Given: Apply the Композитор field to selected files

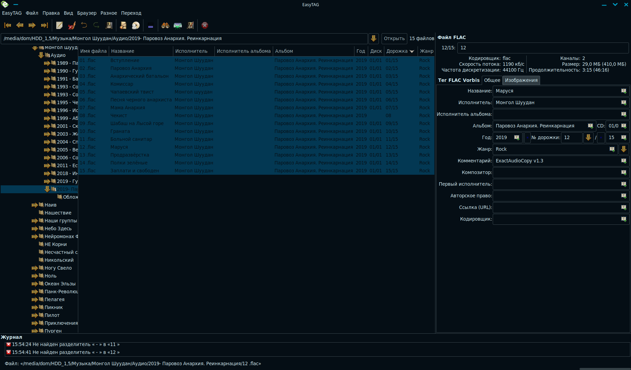Looking at the screenshot, I should pos(624,172).
